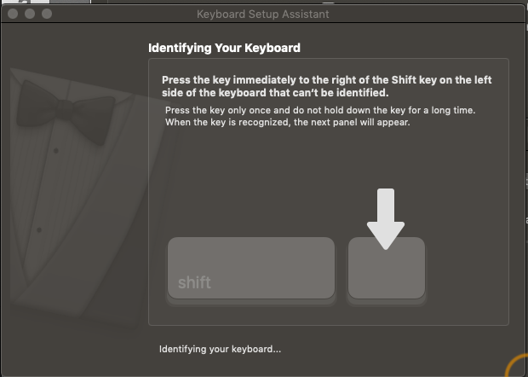
Task: Click the 'Identifying your keyboard...' status text
Action: click(x=220, y=349)
